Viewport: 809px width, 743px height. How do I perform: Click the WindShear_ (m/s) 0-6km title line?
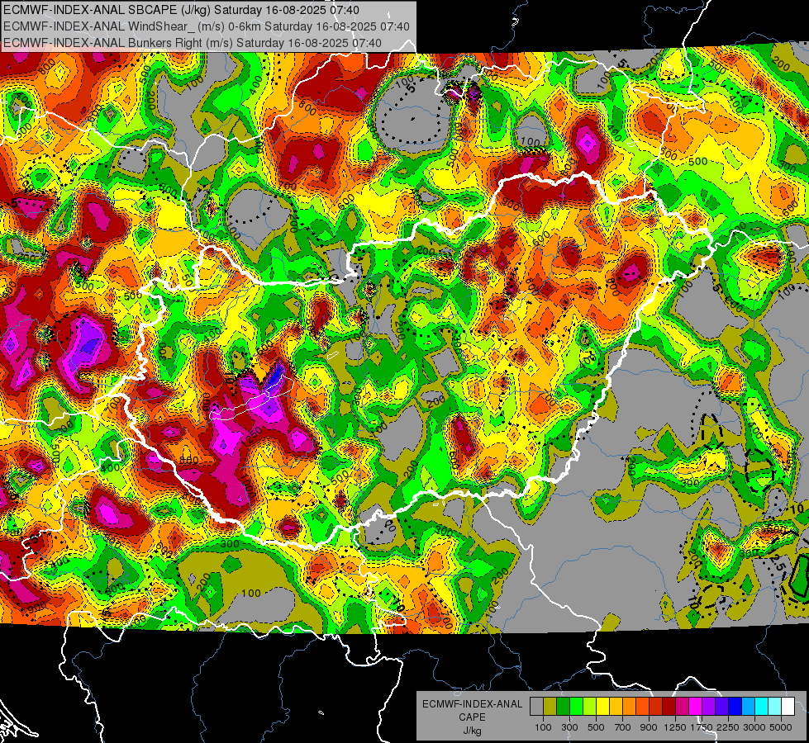coord(207,26)
